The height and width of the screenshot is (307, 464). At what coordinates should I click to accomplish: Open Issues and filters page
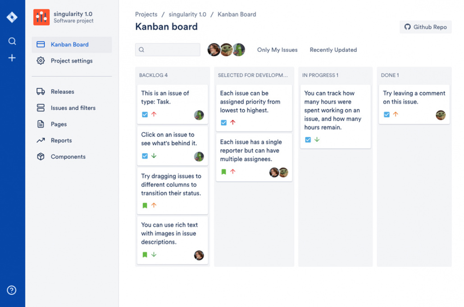pos(73,108)
